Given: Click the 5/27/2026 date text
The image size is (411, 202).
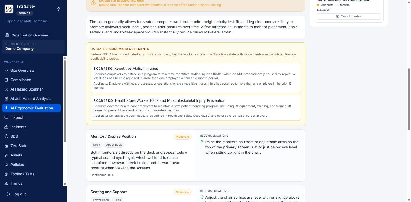Looking at the screenshot, I should pos(323,10).
